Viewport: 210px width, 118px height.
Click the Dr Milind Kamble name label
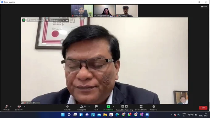click(33, 103)
